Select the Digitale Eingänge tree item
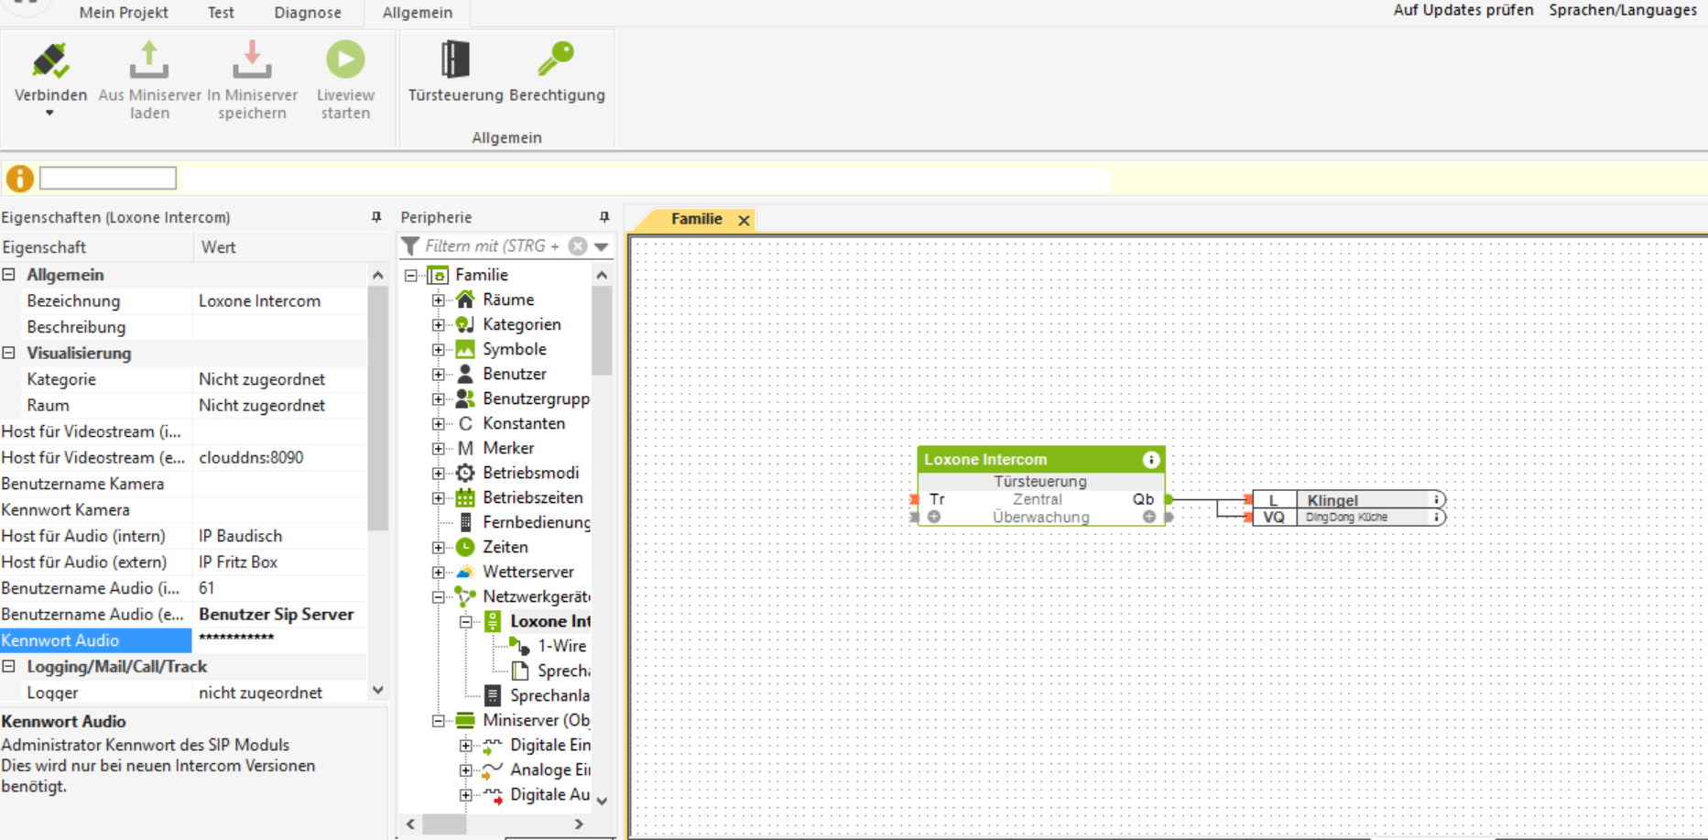1708x840 pixels. coord(549,745)
